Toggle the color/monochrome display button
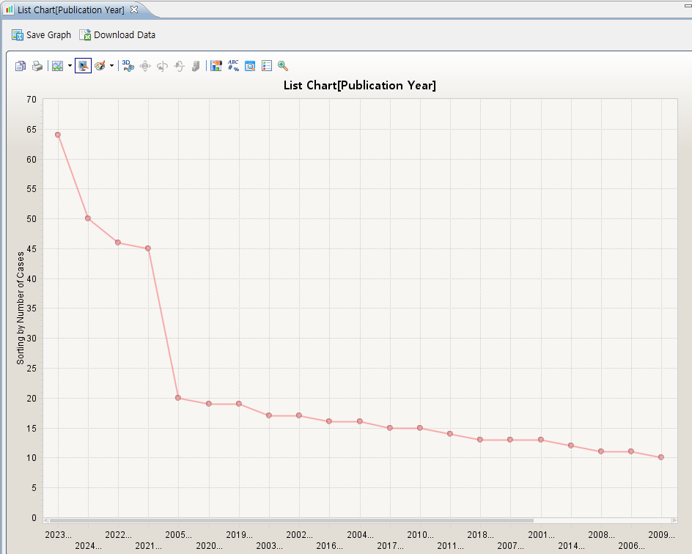This screenshot has height=554, width=692. click(x=83, y=66)
